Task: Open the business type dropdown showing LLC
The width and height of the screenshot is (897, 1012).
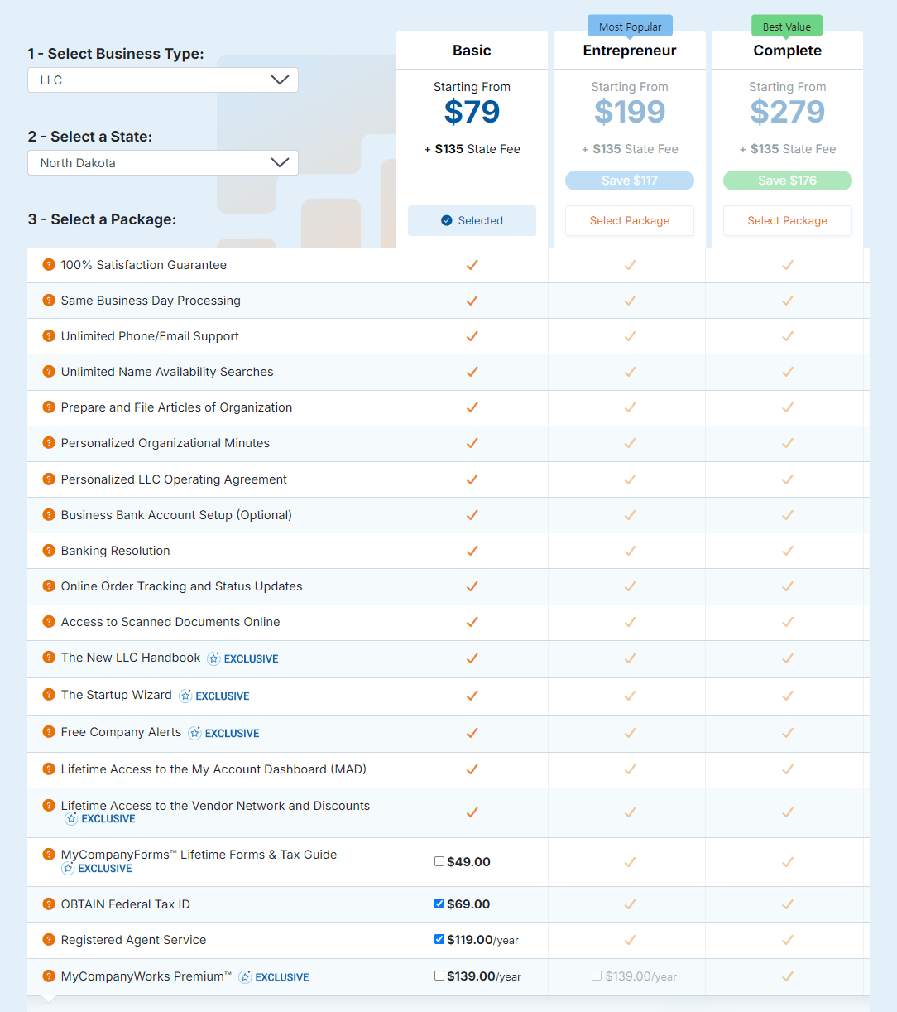Action: (163, 80)
